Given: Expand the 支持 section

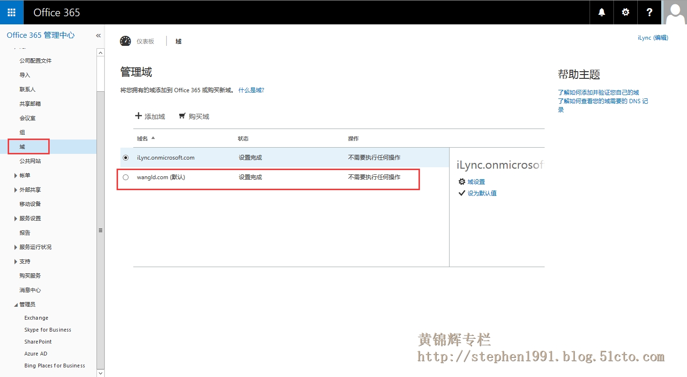Looking at the screenshot, I should coord(16,261).
